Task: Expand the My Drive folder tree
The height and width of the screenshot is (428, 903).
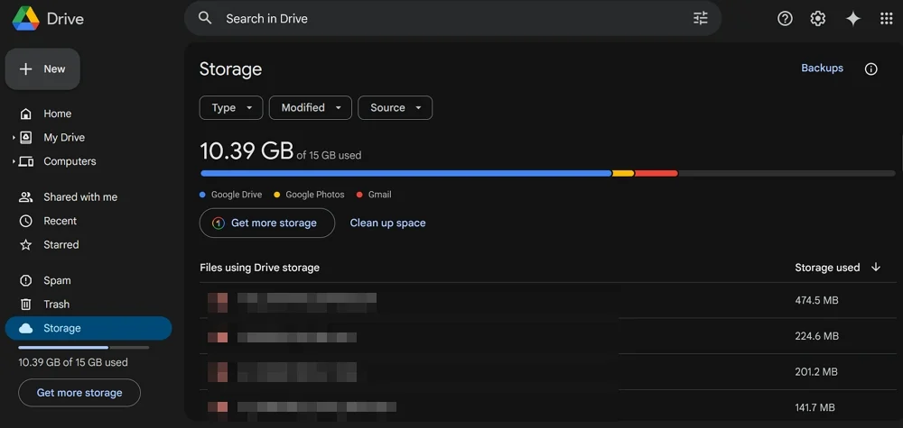Action: pyautogui.click(x=14, y=138)
